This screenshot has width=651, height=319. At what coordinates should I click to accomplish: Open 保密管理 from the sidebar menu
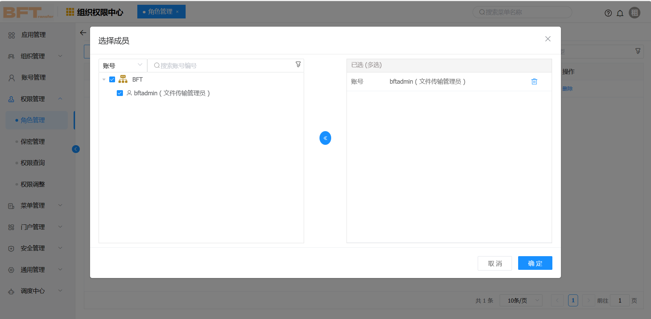coord(33,141)
